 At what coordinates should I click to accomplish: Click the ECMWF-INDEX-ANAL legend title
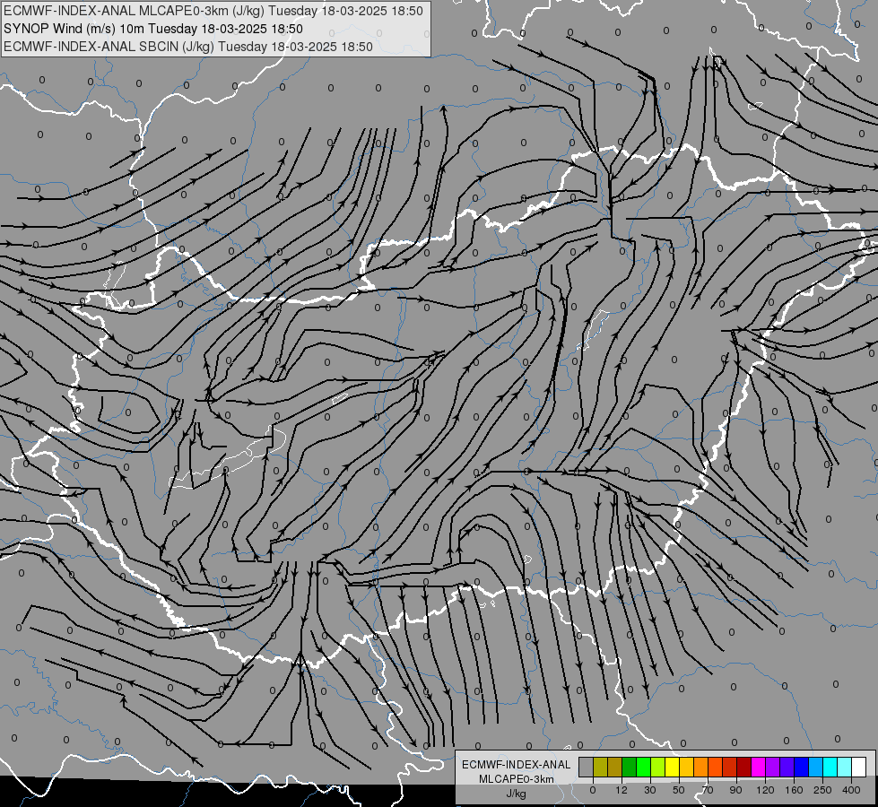(x=517, y=765)
